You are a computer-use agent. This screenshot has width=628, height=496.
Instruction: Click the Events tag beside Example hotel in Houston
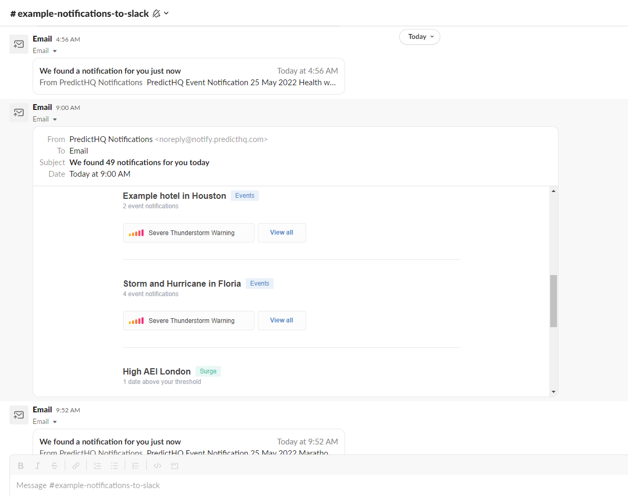pos(245,196)
